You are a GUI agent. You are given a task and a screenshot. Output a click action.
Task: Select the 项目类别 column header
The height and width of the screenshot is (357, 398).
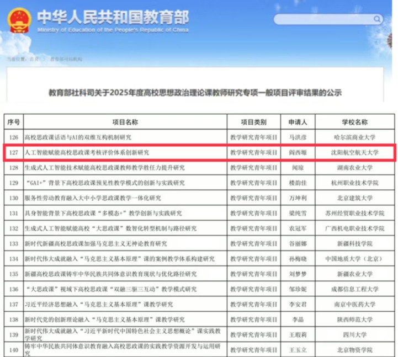click(x=254, y=122)
